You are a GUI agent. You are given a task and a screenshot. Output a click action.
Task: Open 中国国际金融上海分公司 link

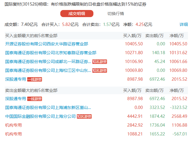click(40, 116)
